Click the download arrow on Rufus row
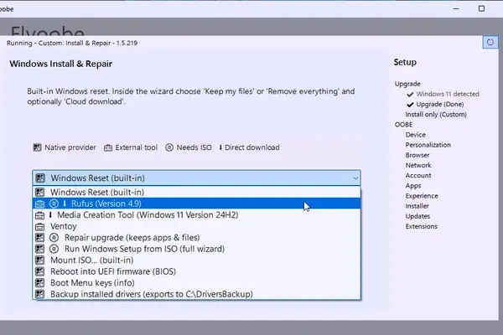Viewport: 503px width, 335px height. pyautogui.click(x=65, y=204)
